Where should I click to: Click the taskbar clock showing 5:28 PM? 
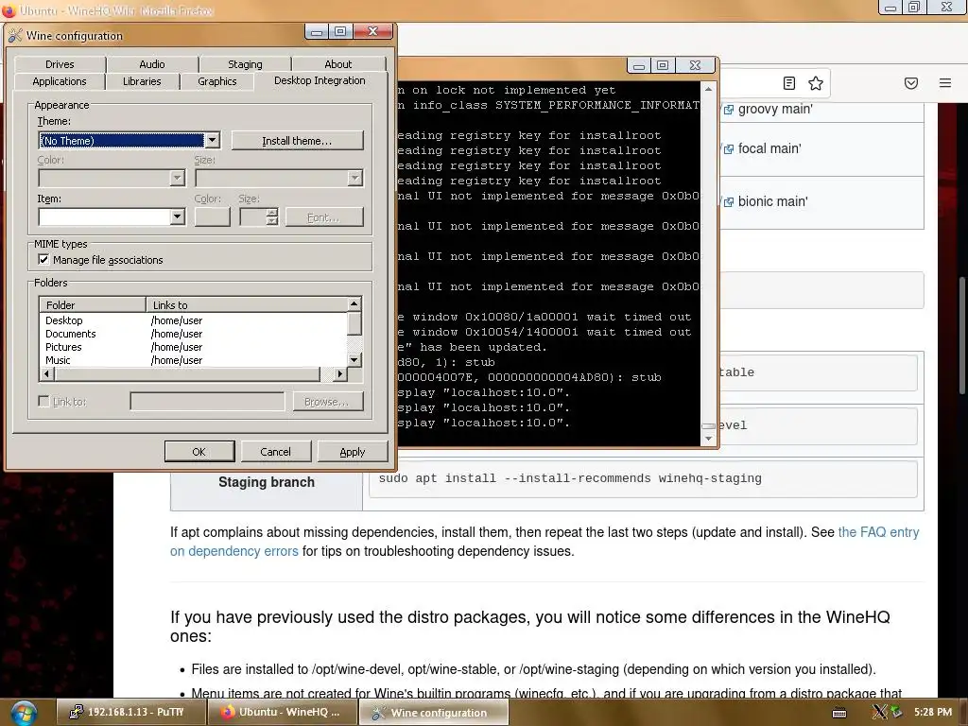pyautogui.click(x=933, y=712)
